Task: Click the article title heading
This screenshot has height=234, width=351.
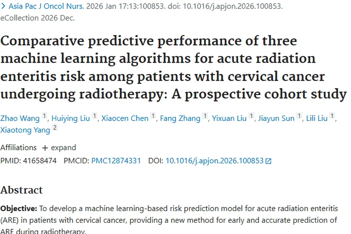Action: point(173,66)
